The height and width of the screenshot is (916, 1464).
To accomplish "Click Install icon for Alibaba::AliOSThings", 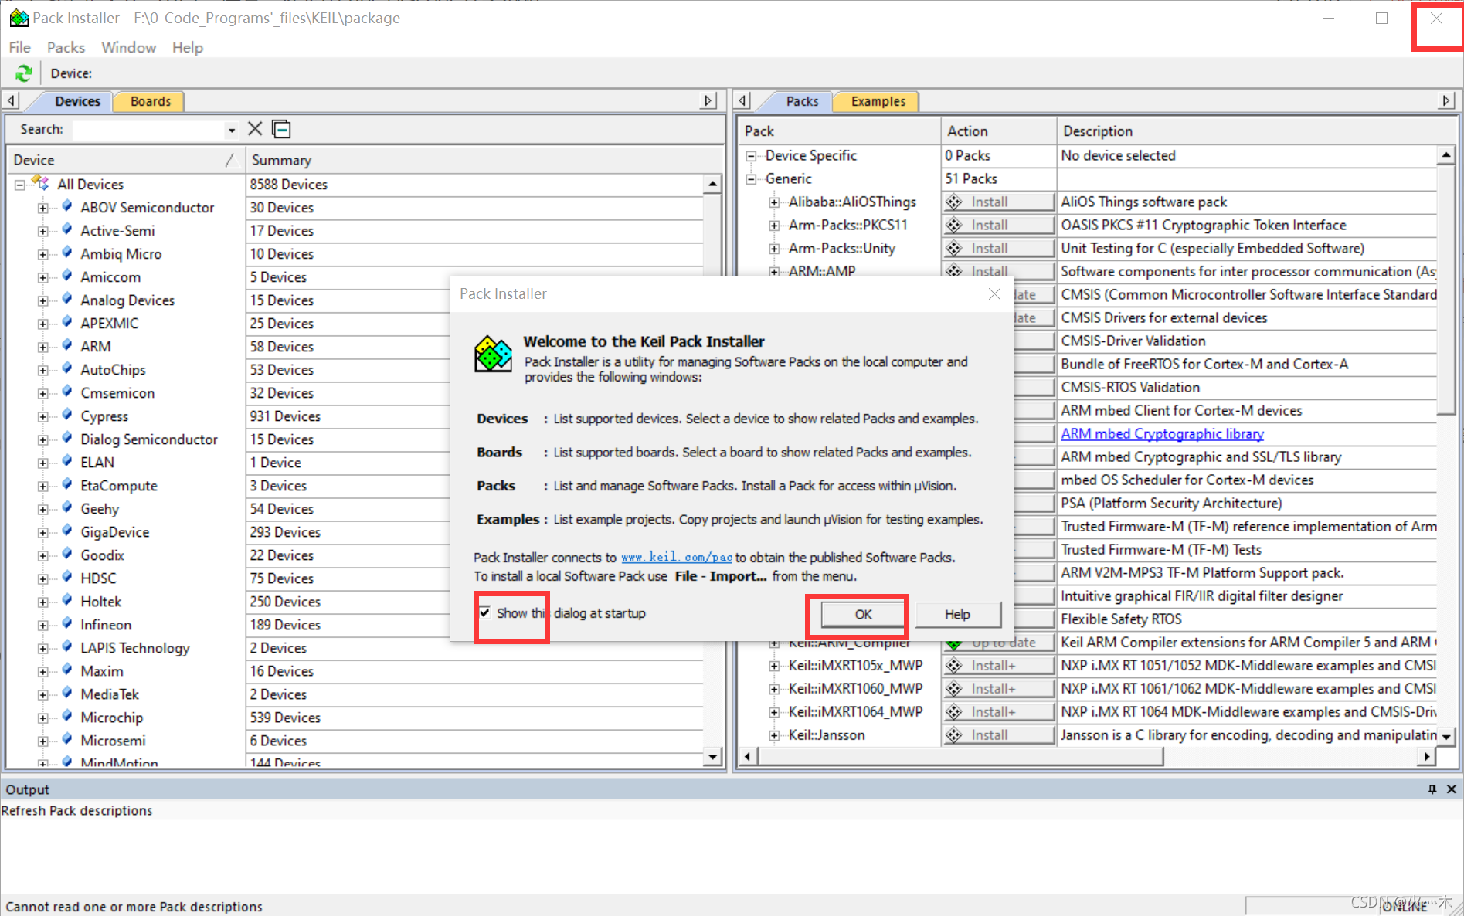I will click(955, 202).
